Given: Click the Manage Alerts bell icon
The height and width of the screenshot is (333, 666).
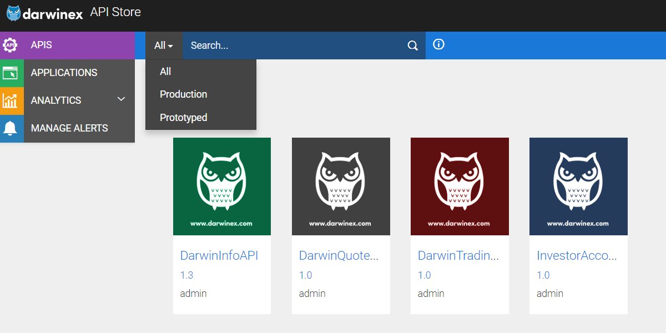Looking at the screenshot, I should point(10,128).
